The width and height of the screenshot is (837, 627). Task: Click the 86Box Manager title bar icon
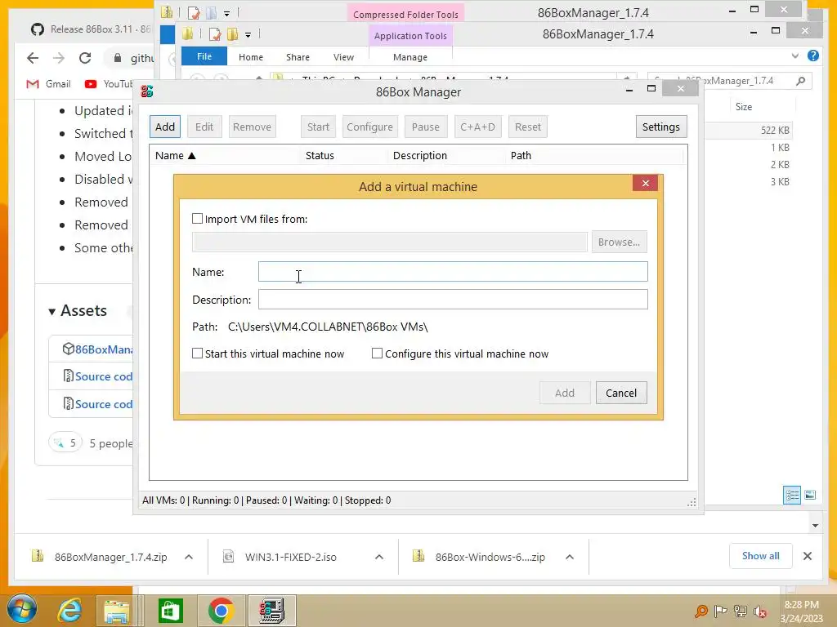(x=147, y=91)
